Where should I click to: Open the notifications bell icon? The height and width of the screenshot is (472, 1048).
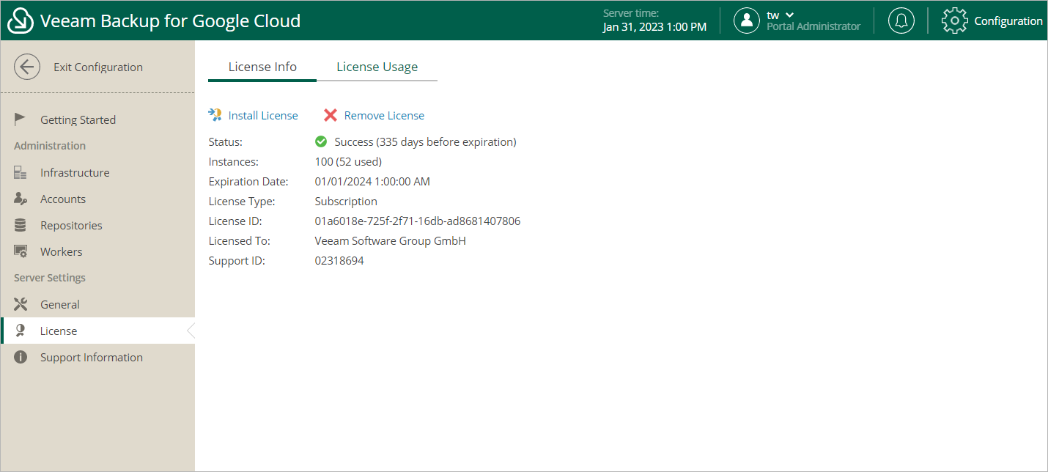coord(901,21)
